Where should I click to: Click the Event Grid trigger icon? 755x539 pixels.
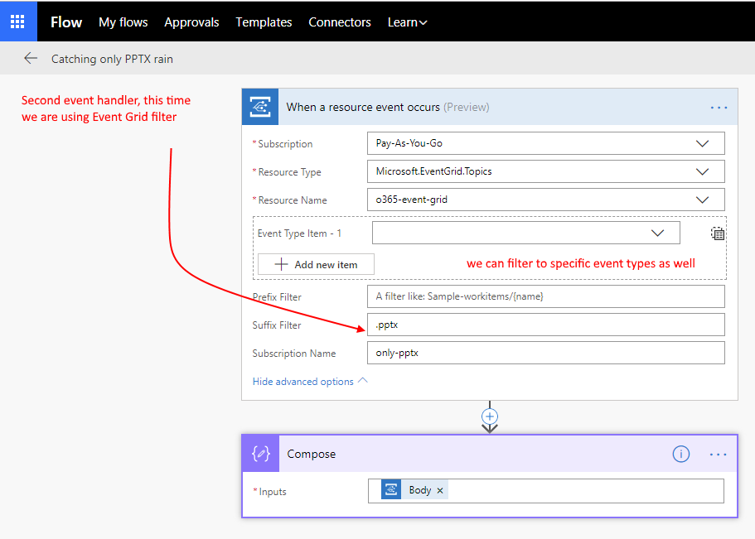[x=259, y=107]
